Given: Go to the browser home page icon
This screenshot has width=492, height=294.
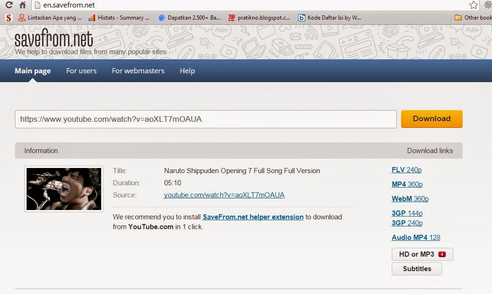Looking at the screenshot, I should [22, 5].
